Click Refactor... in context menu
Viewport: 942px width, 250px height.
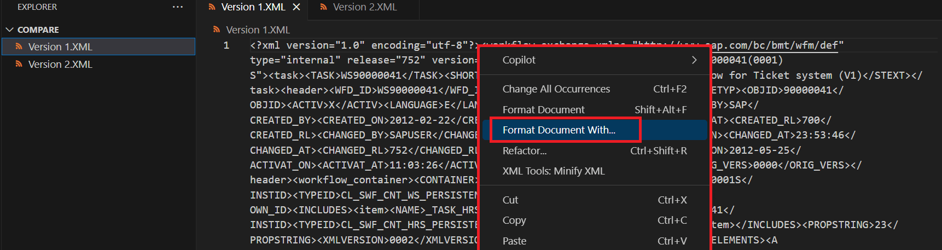524,151
